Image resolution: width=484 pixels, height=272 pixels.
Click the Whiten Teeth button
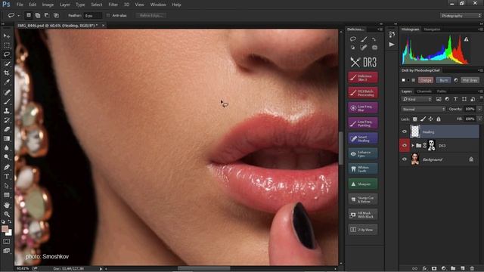coord(363,169)
